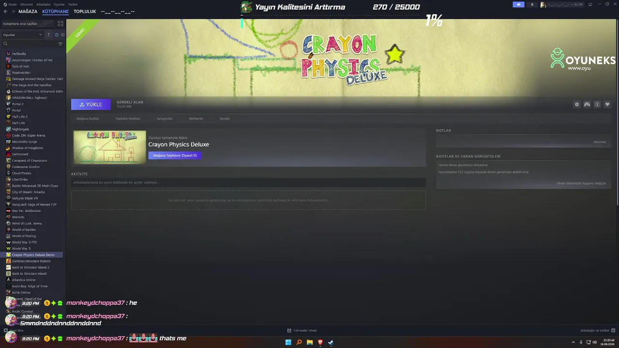Open İndirmeleri Yönet downloads bar
The image size is (619, 348).
point(302,331)
